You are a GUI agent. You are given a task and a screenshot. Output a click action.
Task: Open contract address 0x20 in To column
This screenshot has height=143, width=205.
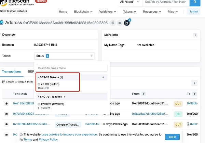[x=194, y=124]
